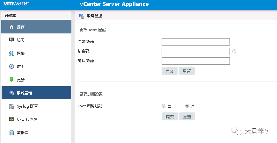Select 系统管理 in the navigator
The height and width of the screenshot is (143, 277).
(36, 93)
